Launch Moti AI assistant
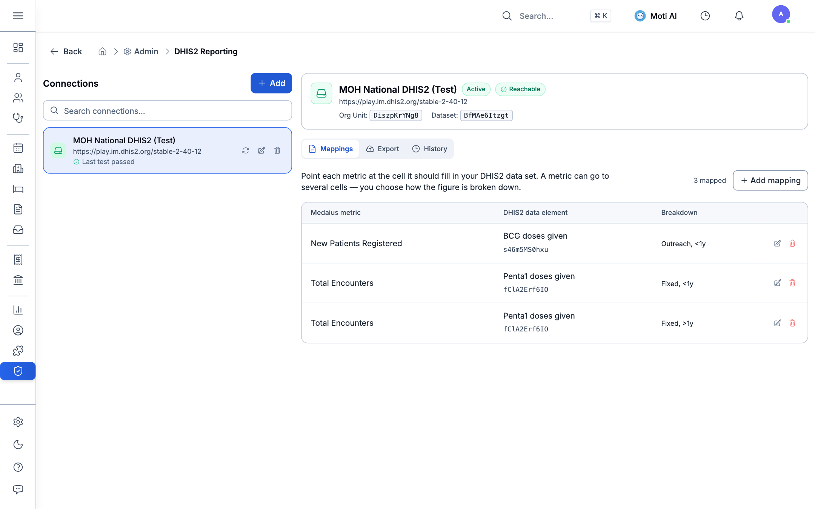This screenshot has height=509, width=815. [655, 16]
